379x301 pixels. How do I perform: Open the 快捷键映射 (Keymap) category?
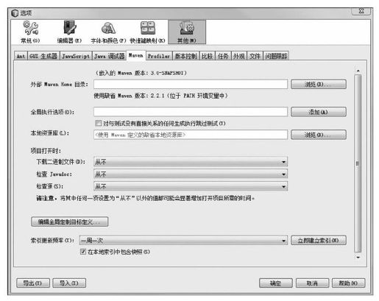coord(147,32)
